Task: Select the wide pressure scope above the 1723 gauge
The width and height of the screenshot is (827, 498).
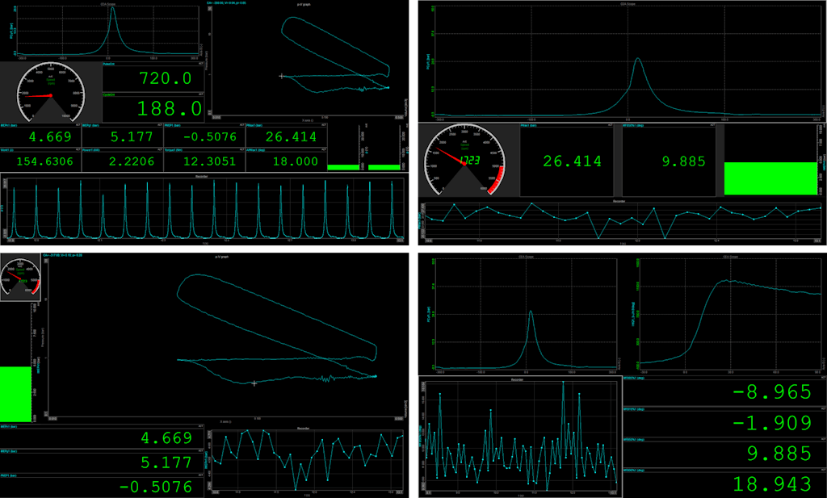Action: click(623, 61)
